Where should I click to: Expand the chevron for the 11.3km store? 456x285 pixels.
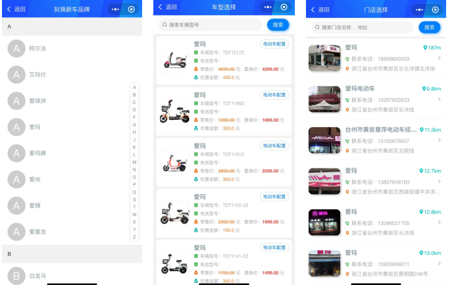[x=439, y=140]
